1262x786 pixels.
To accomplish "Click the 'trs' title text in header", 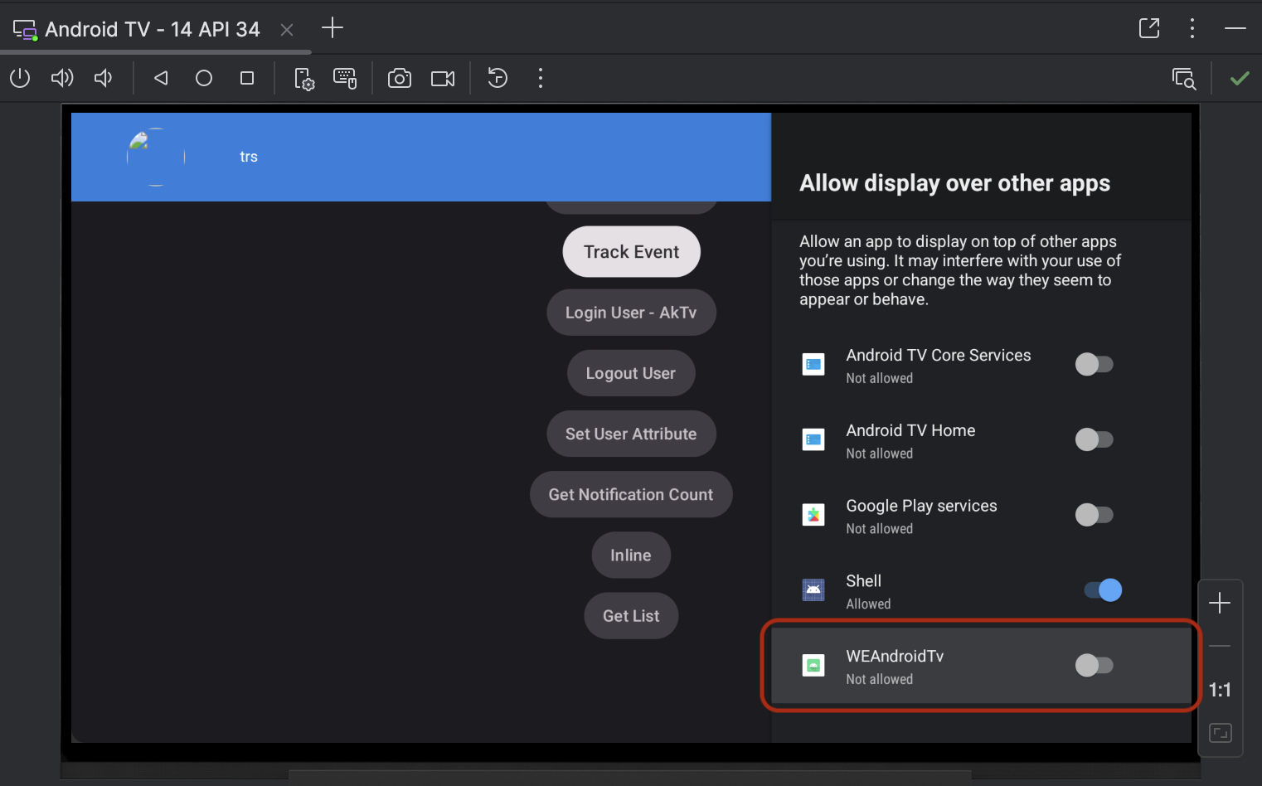I will pos(249,157).
